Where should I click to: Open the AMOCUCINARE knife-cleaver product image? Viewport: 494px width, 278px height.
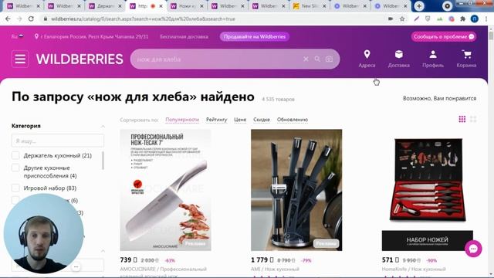point(165,190)
